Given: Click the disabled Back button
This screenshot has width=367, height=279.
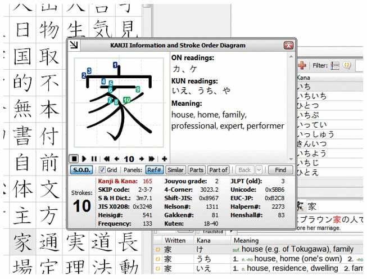Looking at the screenshot, I should pos(244,170).
